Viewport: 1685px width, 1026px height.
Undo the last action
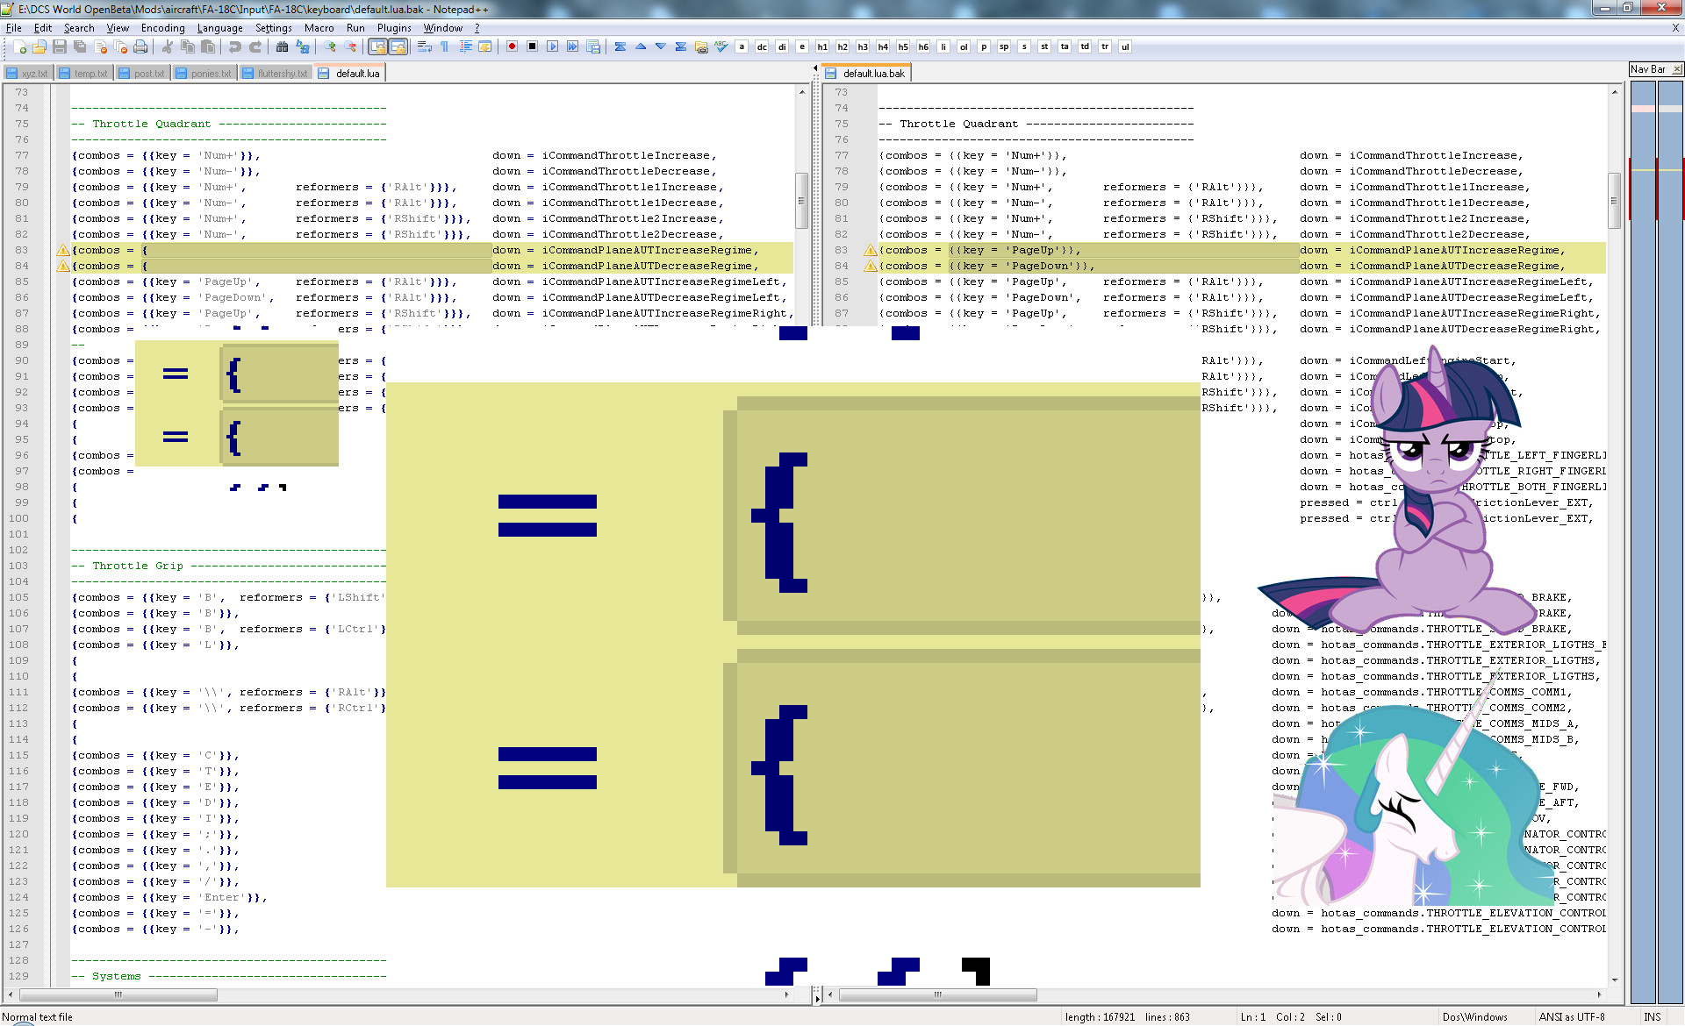[x=234, y=46]
